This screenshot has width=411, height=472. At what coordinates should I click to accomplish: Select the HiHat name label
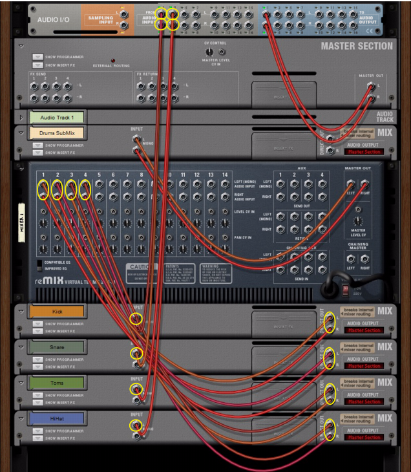(57, 418)
